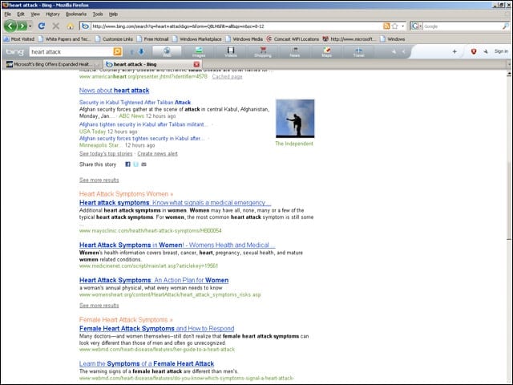The image size is (513, 385).
Task: Switch to Microsoft's Bing Offers Expanded Health tab
Action: click(53, 64)
